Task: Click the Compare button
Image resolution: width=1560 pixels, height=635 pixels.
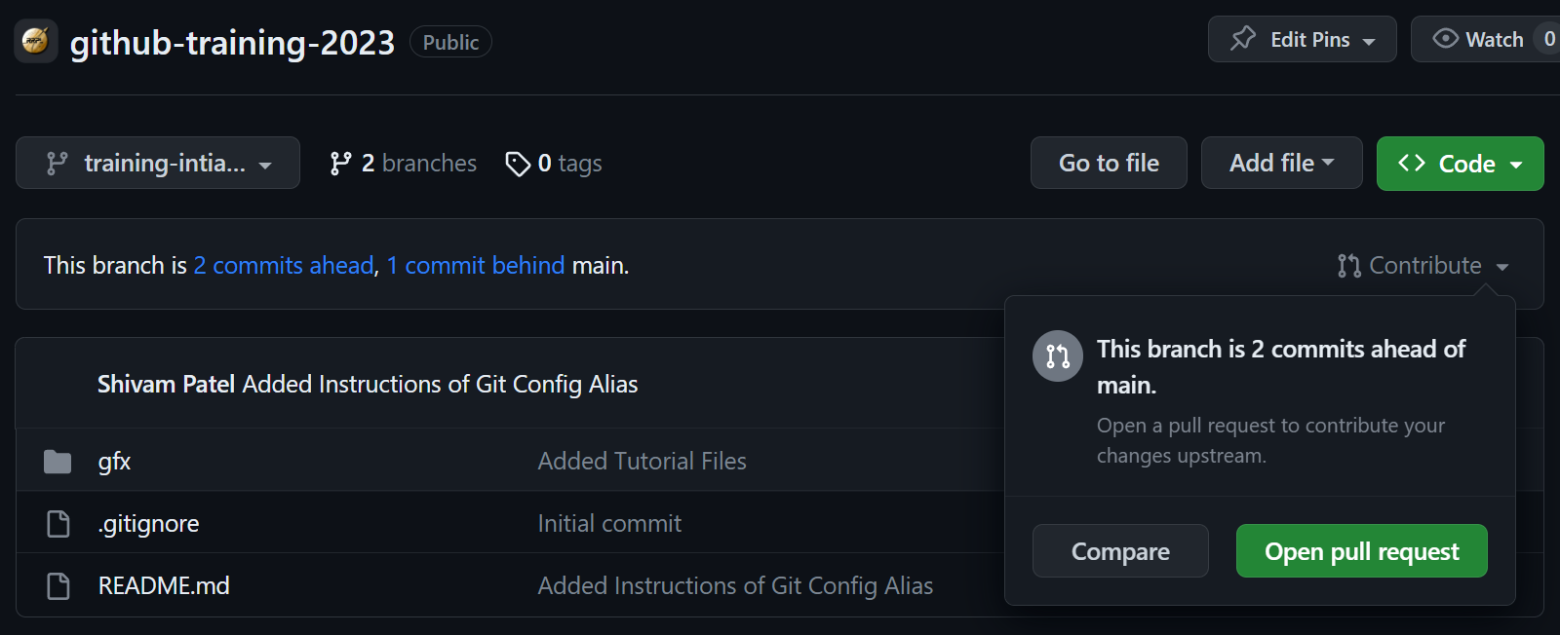Action: pyautogui.click(x=1119, y=550)
